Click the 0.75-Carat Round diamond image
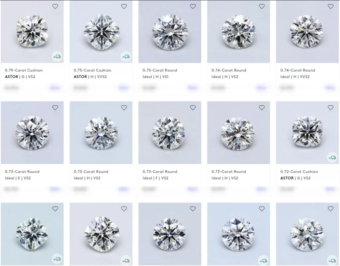Screen dimensions: 340x266 [x=170, y=32]
